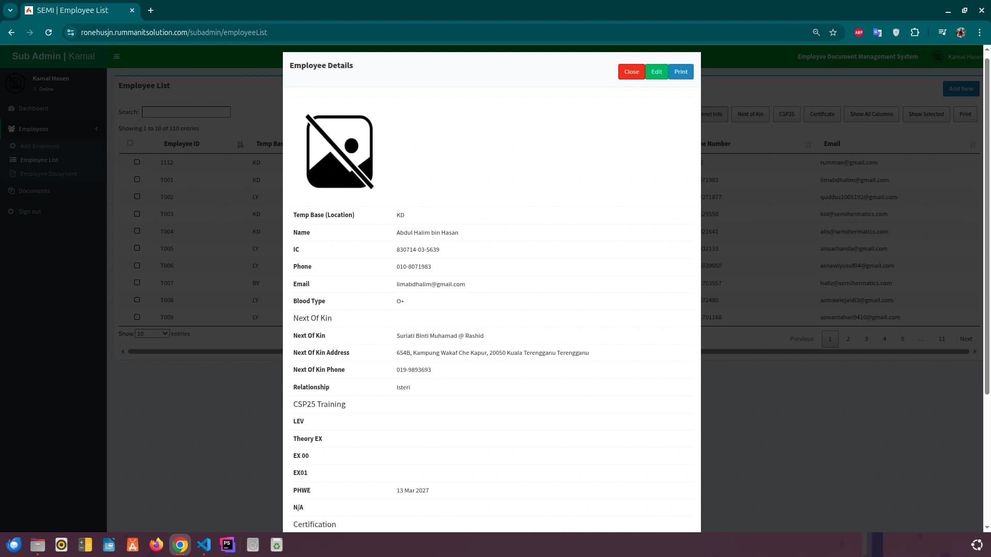Open the Trash icon in dock
Image resolution: width=991 pixels, height=557 pixels.
(x=277, y=545)
